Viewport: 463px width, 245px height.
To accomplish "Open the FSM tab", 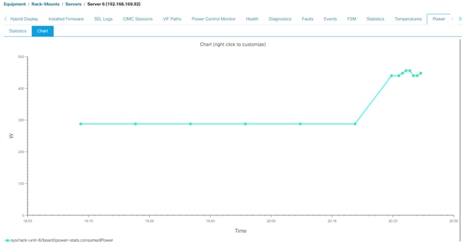I will tap(351, 19).
